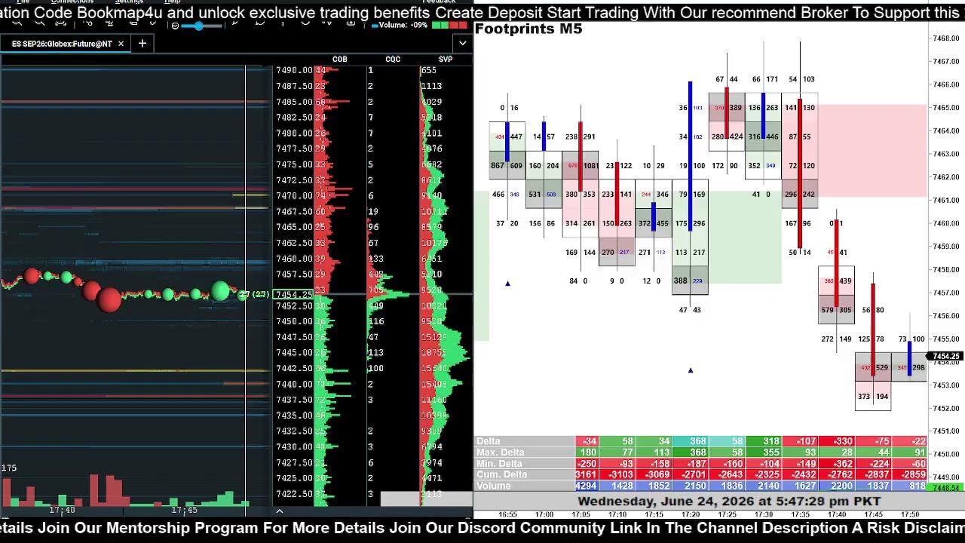
Task: Click the 7422.50 price ladder row
Action: click(294, 494)
